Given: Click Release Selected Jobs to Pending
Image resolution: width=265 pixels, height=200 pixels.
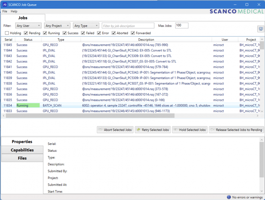Looking at the screenshot, I should click(x=236, y=130).
